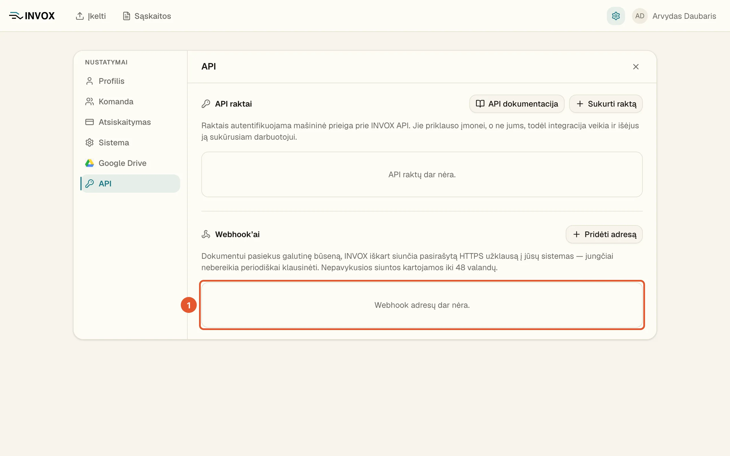730x456 pixels.
Task: Click the API raktai section heading
Action: pos(233,104)
